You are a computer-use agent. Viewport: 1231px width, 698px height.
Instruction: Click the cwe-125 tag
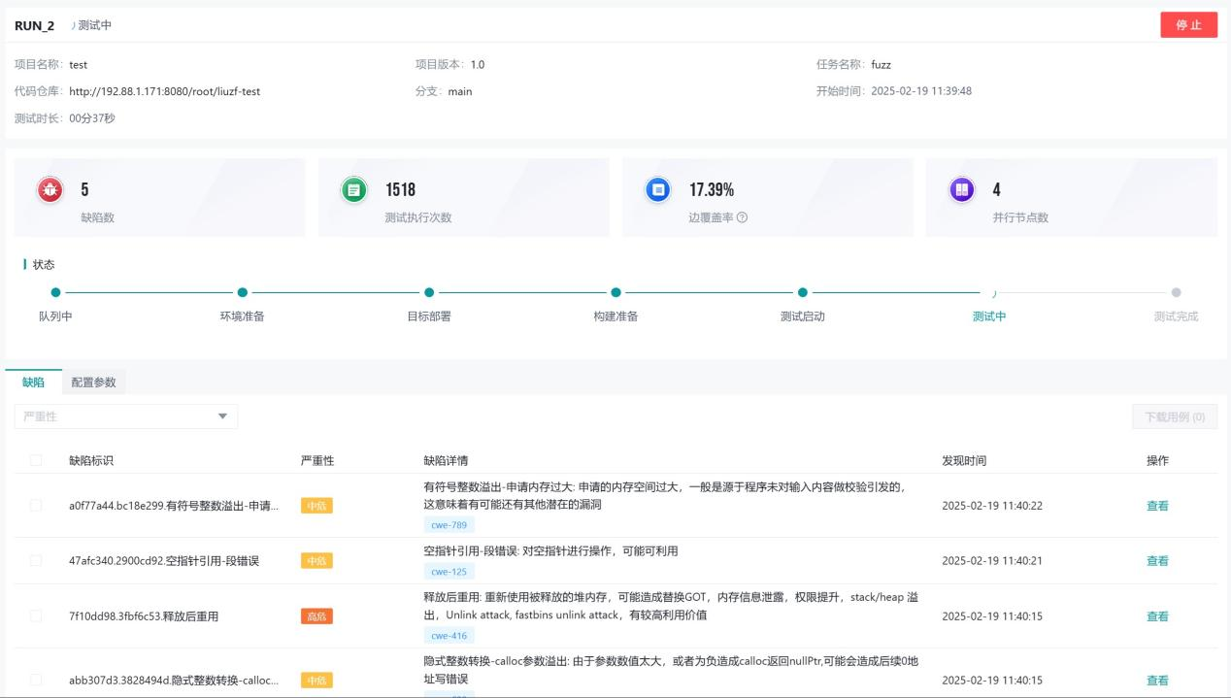[x=449, y=572]
